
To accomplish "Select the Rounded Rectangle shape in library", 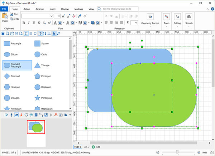I will tap(17, 65).
